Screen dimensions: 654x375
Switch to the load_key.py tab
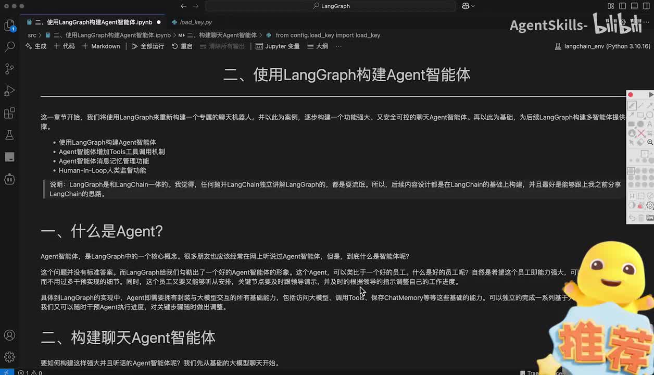click(191, 22)
